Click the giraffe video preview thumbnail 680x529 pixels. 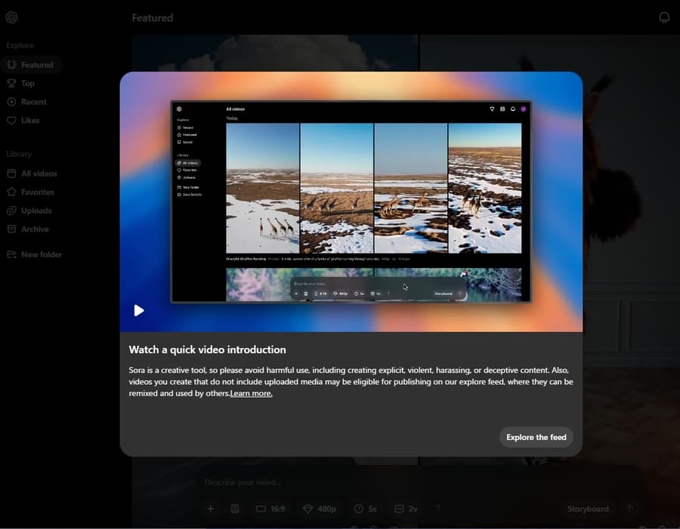pyautogui.click(x=351, y=201)
